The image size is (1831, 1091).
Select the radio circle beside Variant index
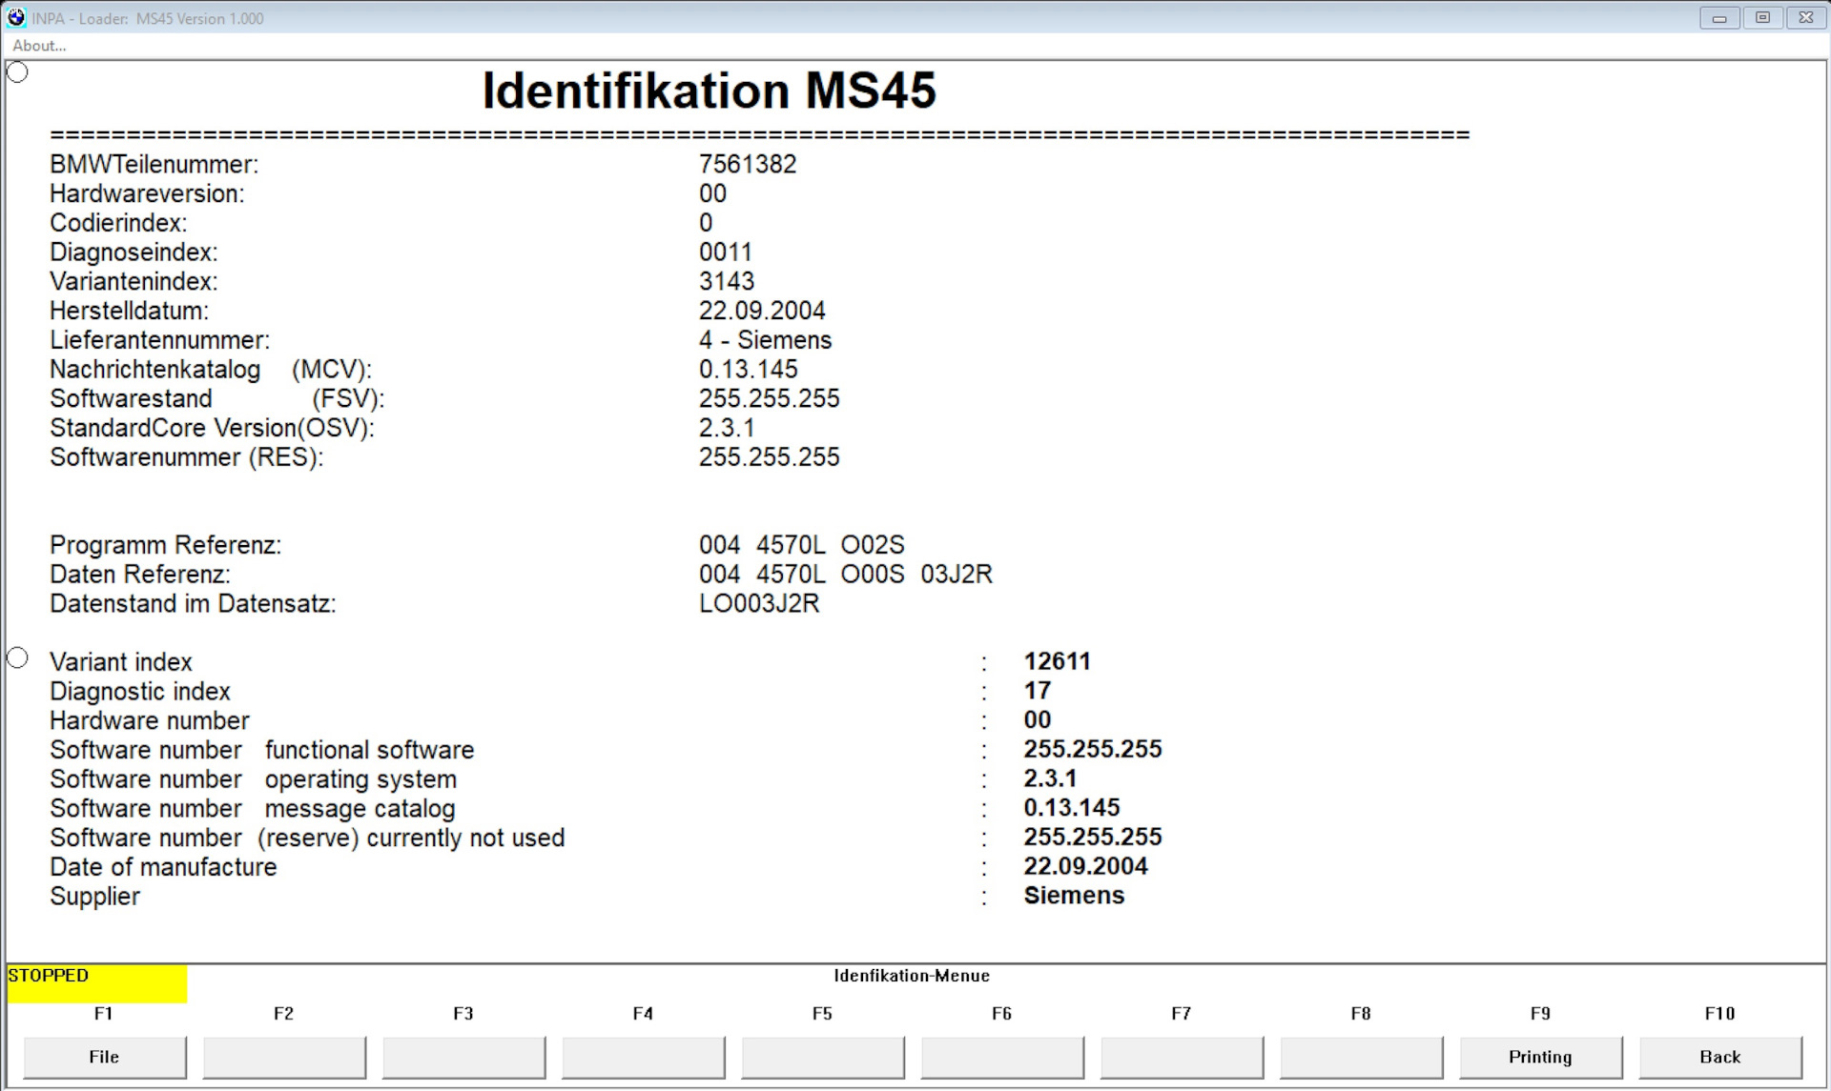(x=17, y=658)
